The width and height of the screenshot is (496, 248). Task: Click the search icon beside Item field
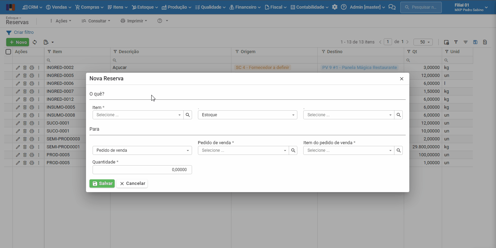point(188,115)
